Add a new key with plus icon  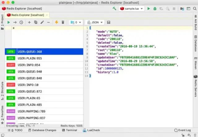coord(29,22)
